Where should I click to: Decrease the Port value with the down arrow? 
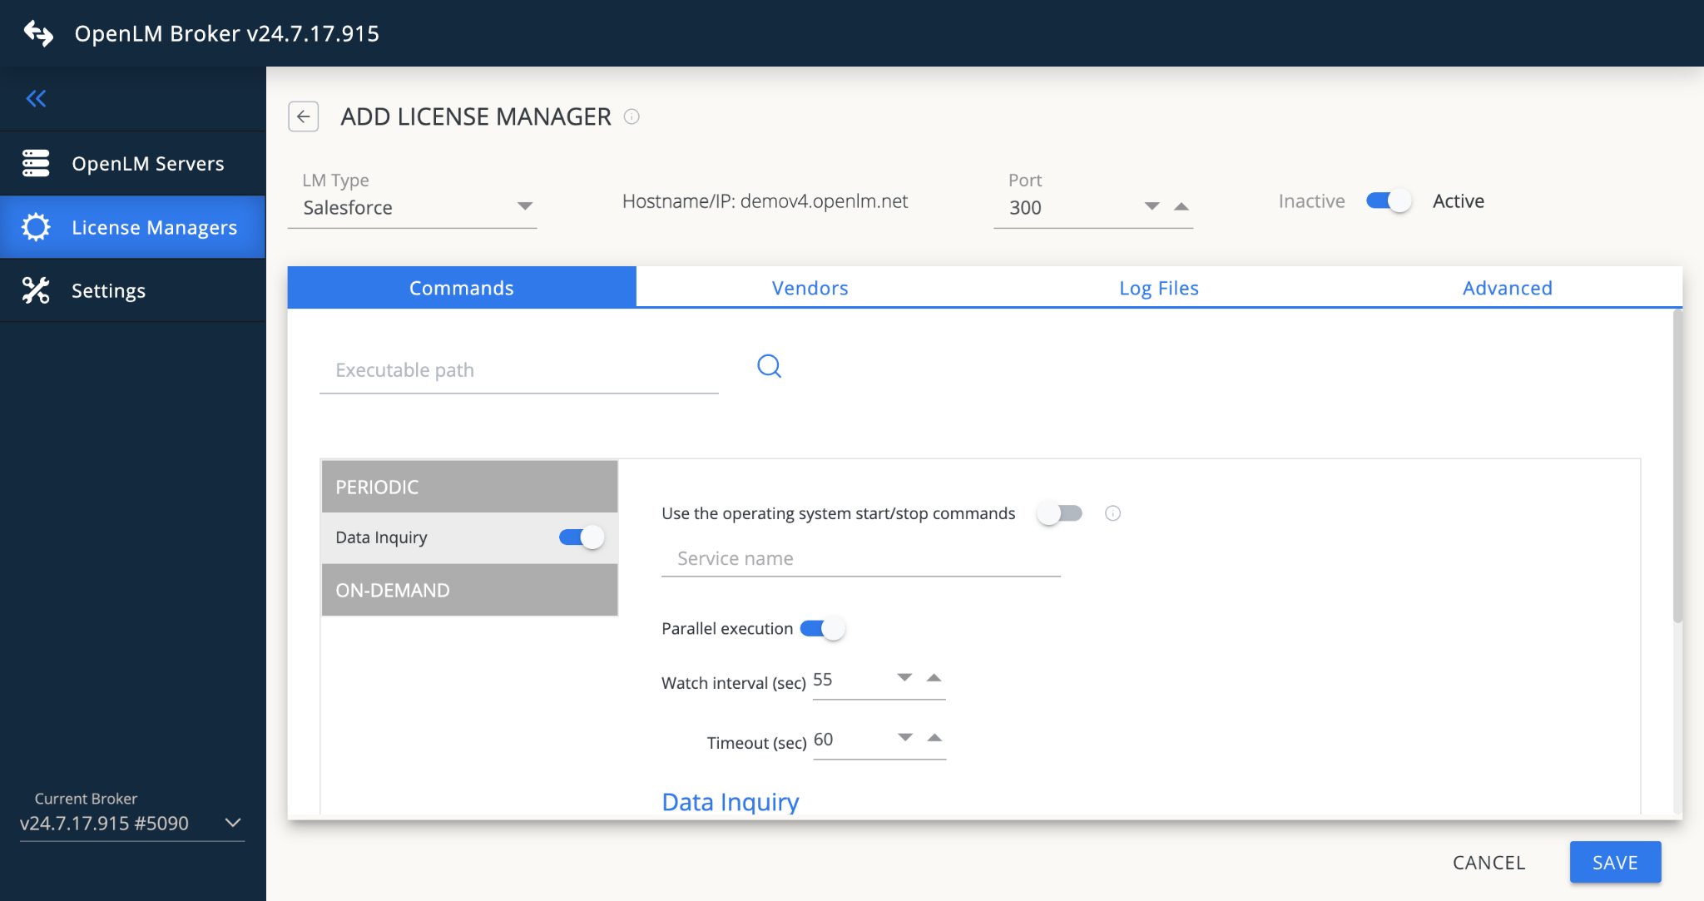(x=1152, y=207)
